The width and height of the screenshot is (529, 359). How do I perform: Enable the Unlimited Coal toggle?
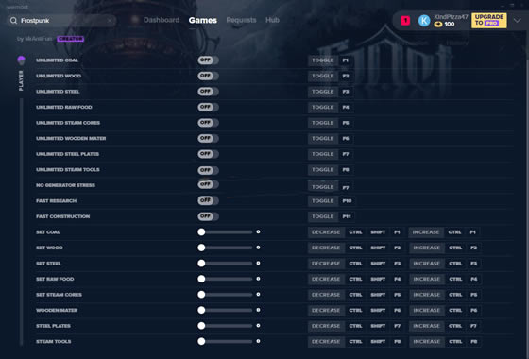pos(208,60)
